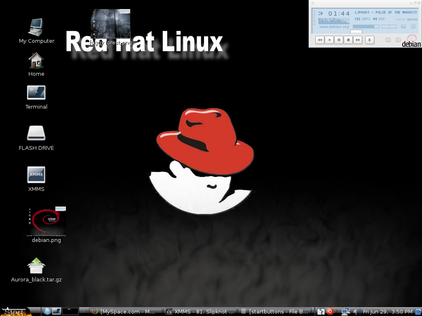Click the scrolling song title in XMMS
The height and width of the screenshot is (316, 422).
pyautogui.click(x=386, y=12)
